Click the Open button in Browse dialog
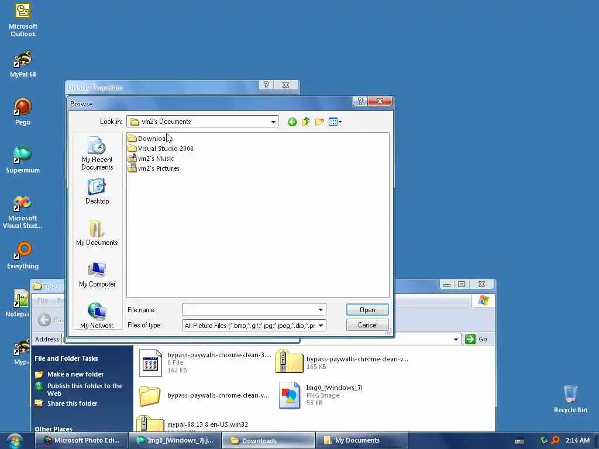 (367, 310)
